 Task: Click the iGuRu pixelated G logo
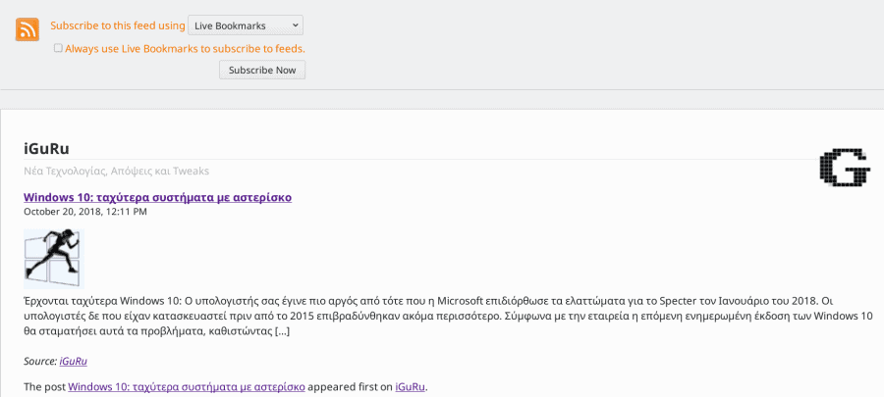pos(844,168)
